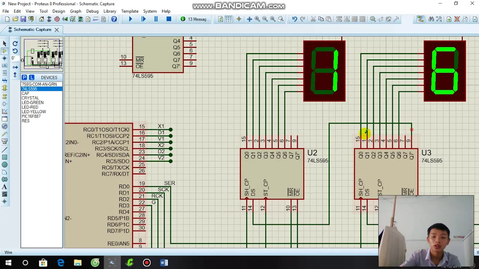Image resolution: width=479 pixels, height=269 pixels.
Task: Open the Graph menu
Action: click(76, 11)
